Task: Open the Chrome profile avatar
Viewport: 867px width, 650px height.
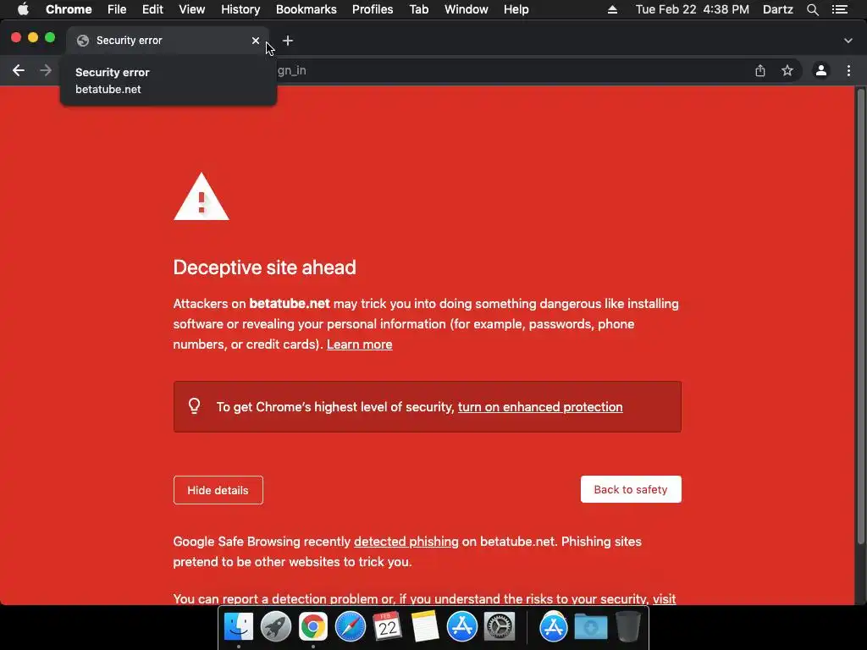Action: point(821,70)
